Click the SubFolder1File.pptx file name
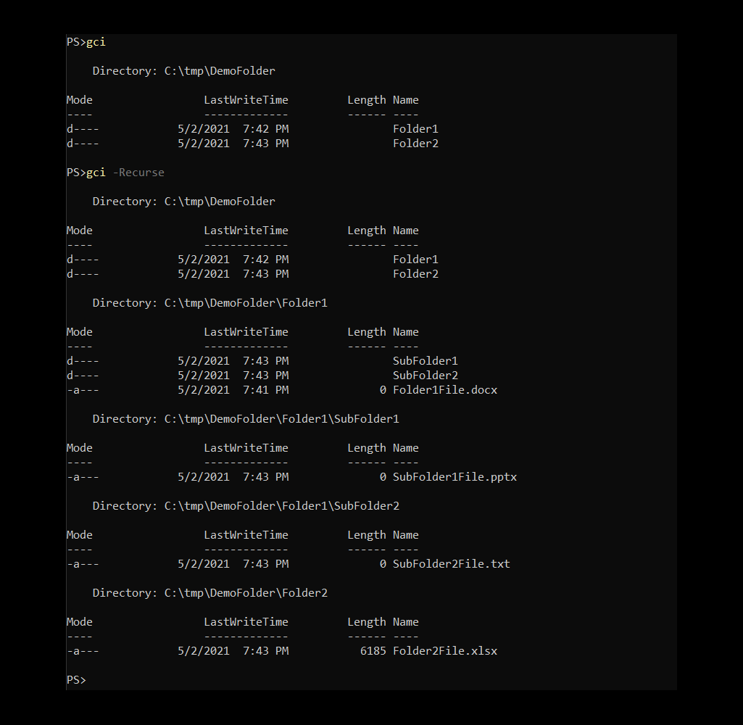This screenshot has height=725, width=743. coord(454,476)
